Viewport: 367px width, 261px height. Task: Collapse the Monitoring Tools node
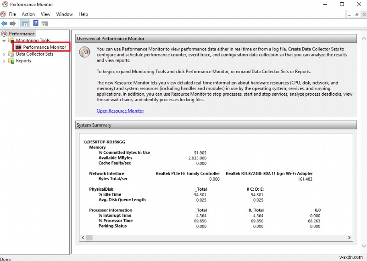click(4, 40)
